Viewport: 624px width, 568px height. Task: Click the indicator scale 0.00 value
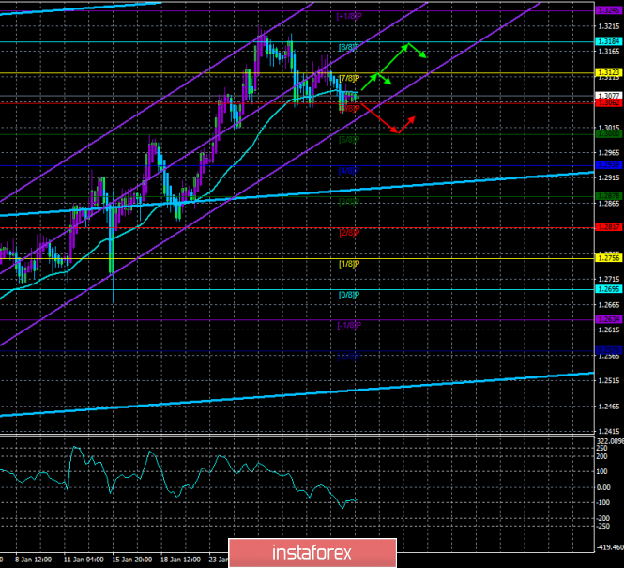[x=603, y=487]
